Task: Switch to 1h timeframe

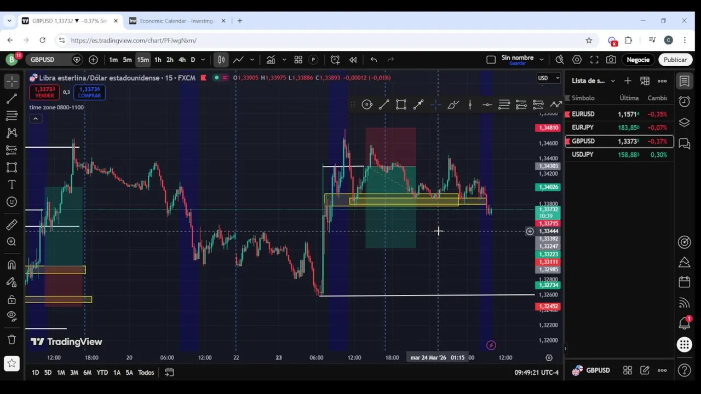Action: 158,60
